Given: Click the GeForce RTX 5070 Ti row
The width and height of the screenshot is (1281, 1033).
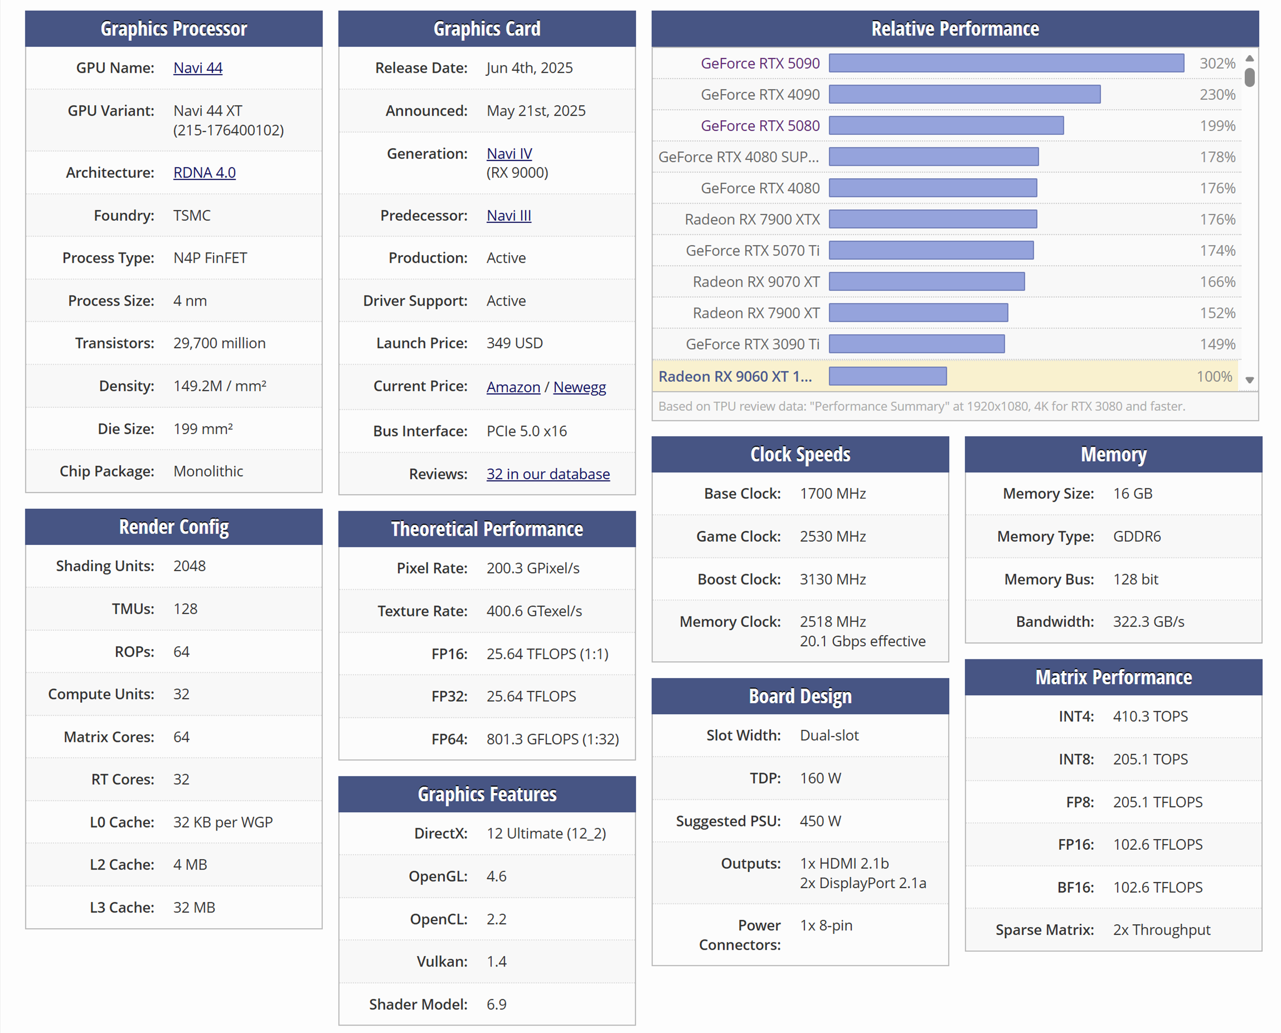Looking at the screenshot, I should coord(946,251).
